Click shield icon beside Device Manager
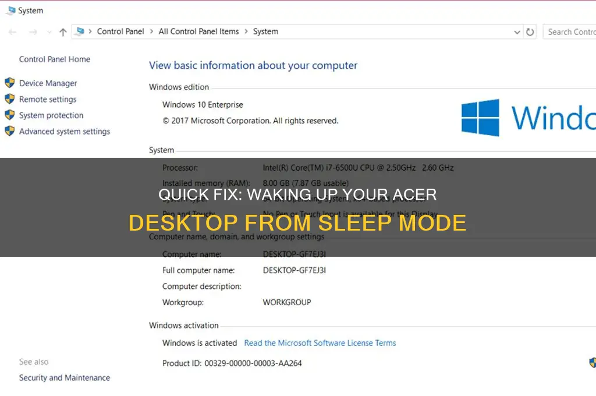Viewport: 596px width, 396px height. click(10, 83)
